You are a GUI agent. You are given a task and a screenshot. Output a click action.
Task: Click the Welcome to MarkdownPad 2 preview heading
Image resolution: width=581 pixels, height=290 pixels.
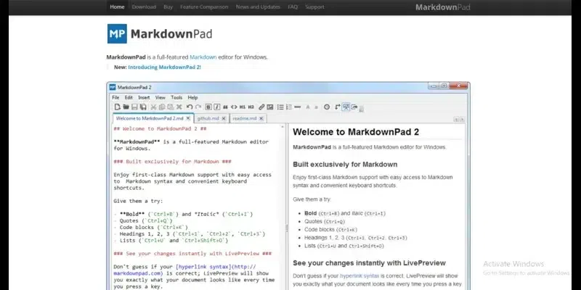356,132
